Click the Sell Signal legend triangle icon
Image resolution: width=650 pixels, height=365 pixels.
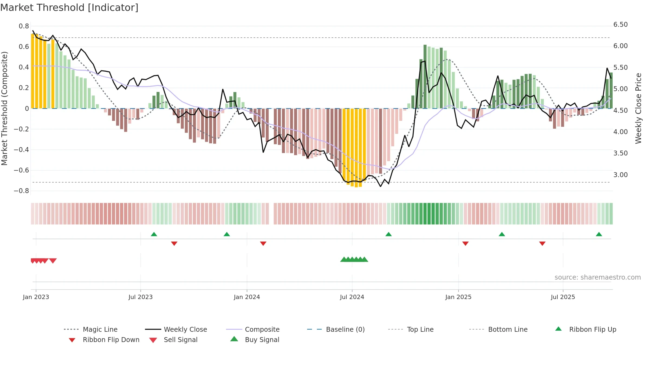coord(153,340)
